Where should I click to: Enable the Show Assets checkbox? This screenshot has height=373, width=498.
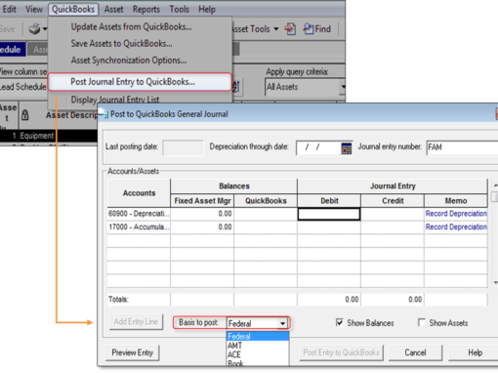click(422, 322)
